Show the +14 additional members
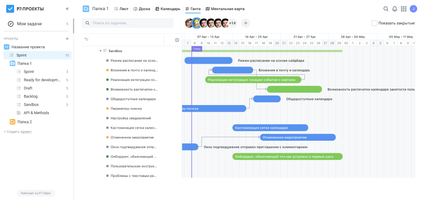 tap(232, 23)
